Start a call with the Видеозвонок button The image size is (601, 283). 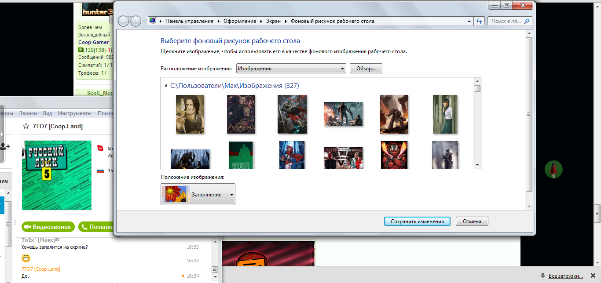tap(48, 227)
